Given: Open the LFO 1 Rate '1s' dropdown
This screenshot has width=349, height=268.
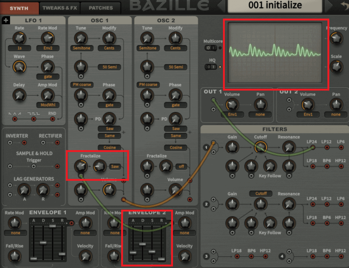Looking at the screenshot, I should coord(19,48).
